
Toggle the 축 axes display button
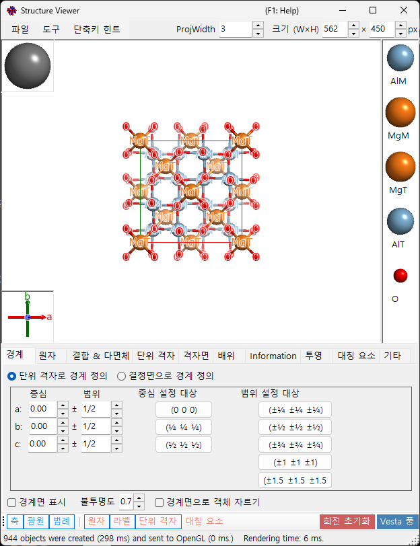15,521
